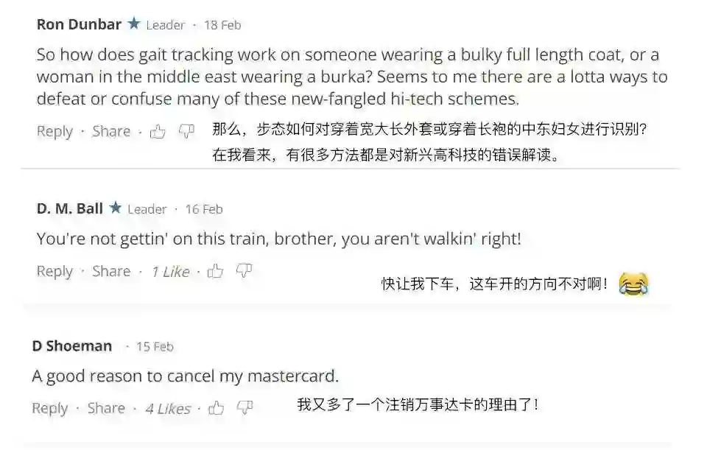The image size is (721, 453).
Task: View the 4 Likes count
Action: tap(168, 409)
